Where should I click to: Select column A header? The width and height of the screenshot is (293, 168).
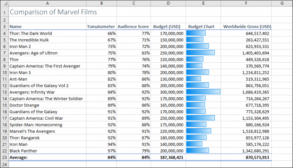[x=47, y=3]
